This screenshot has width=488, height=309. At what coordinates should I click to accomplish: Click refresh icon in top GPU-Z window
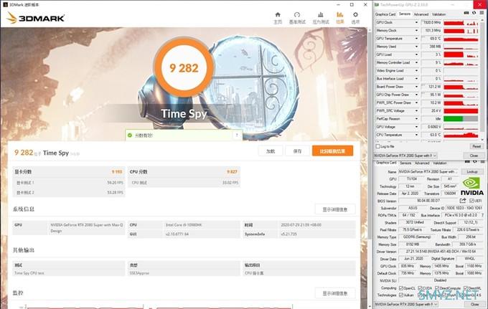(474, 13)
